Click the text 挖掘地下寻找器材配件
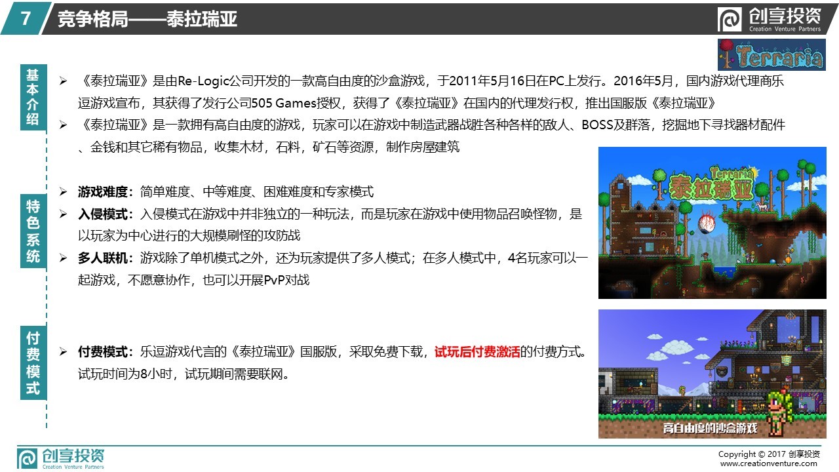Viewport: 839px width, 472px height. [724, 125]
